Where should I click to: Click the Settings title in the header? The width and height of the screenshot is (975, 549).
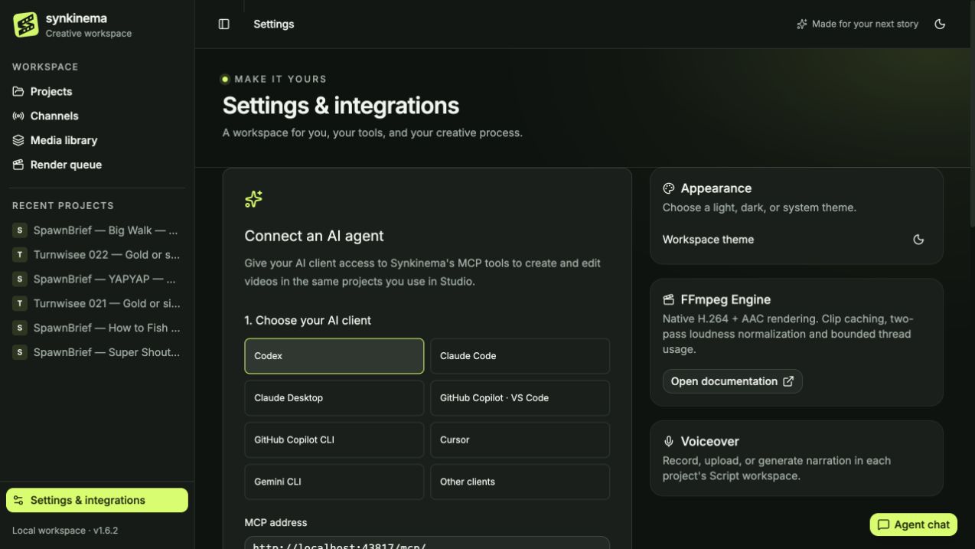point(274,24)
